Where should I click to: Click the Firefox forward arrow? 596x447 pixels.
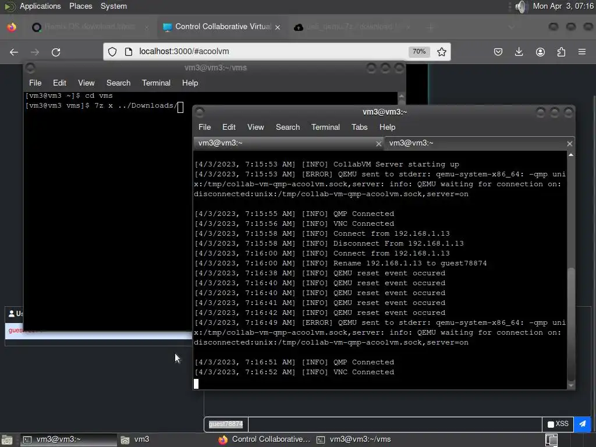(35, 52)
